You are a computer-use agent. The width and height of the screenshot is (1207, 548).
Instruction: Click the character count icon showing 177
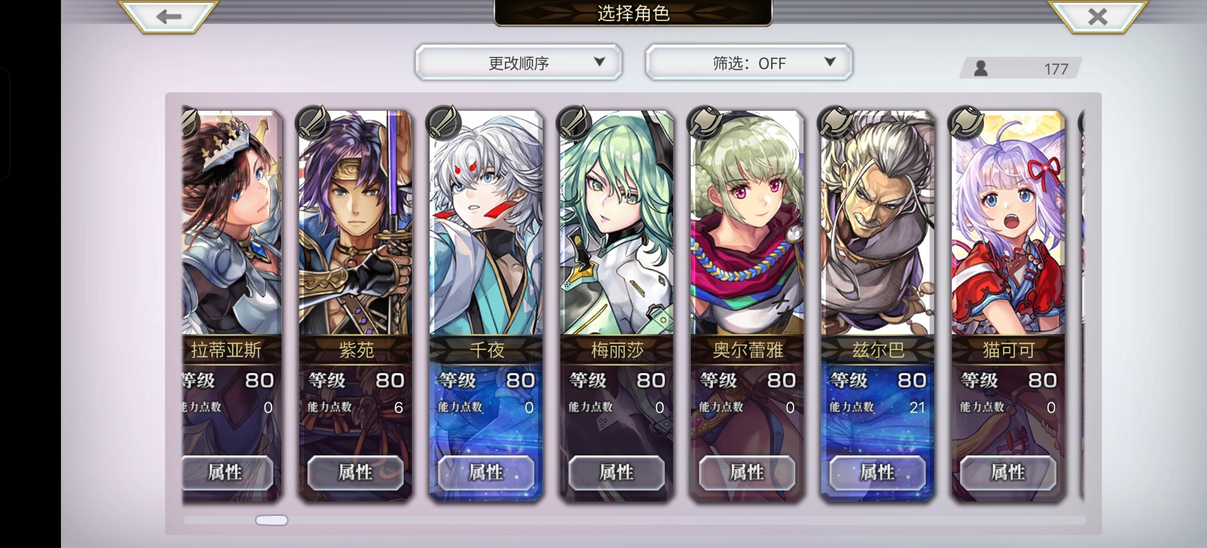[x=981, y=68]
